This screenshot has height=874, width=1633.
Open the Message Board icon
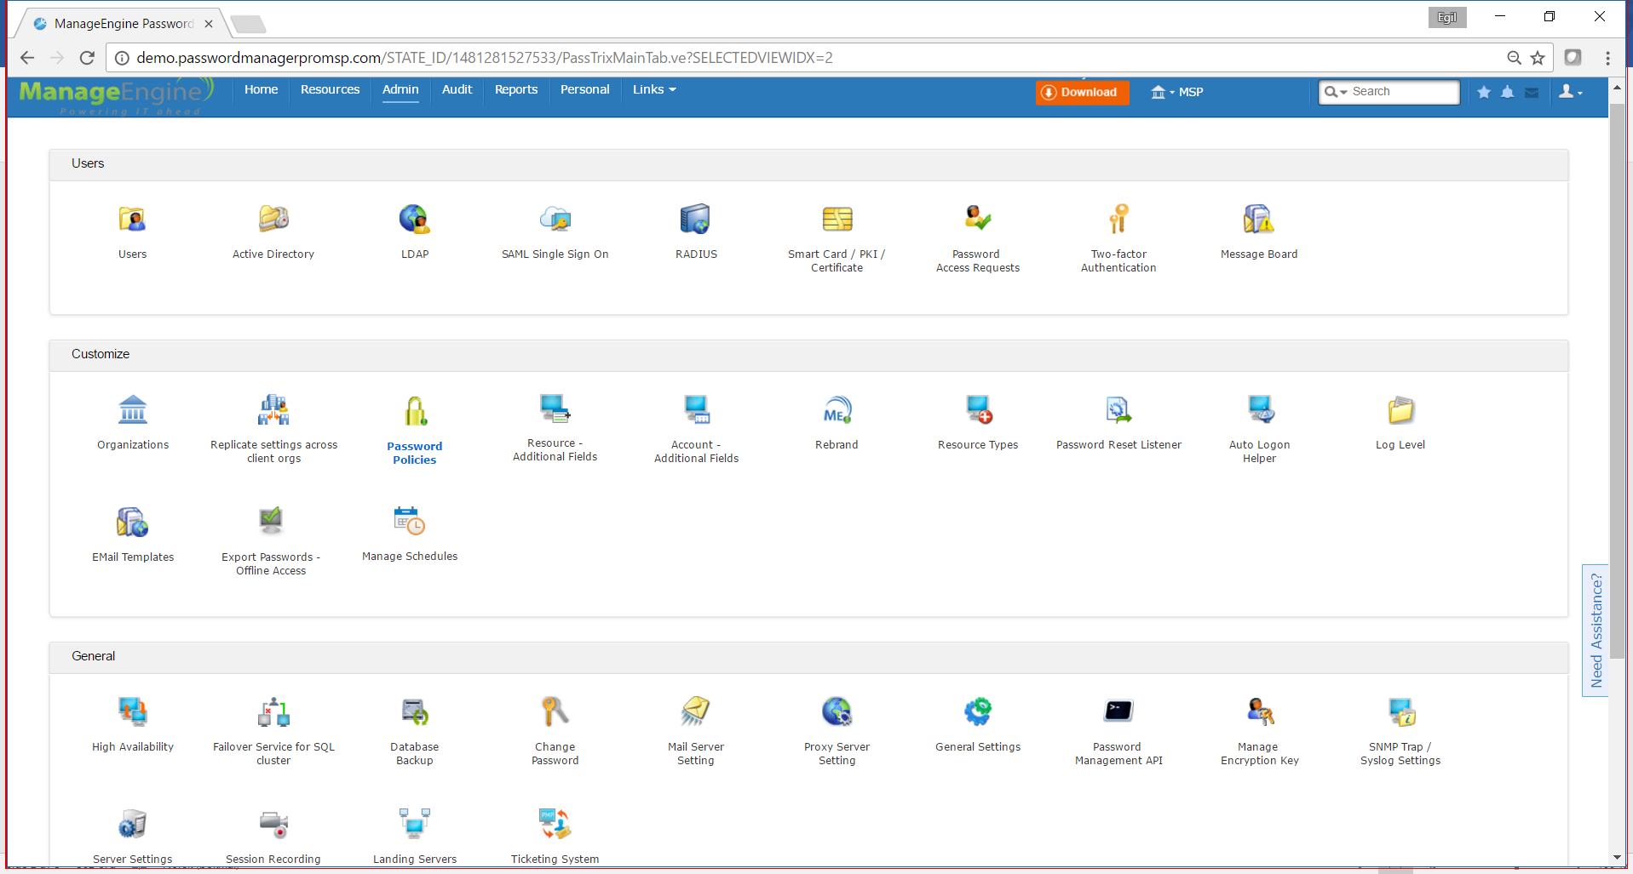pyautogui.click(x=1258, y=220)
